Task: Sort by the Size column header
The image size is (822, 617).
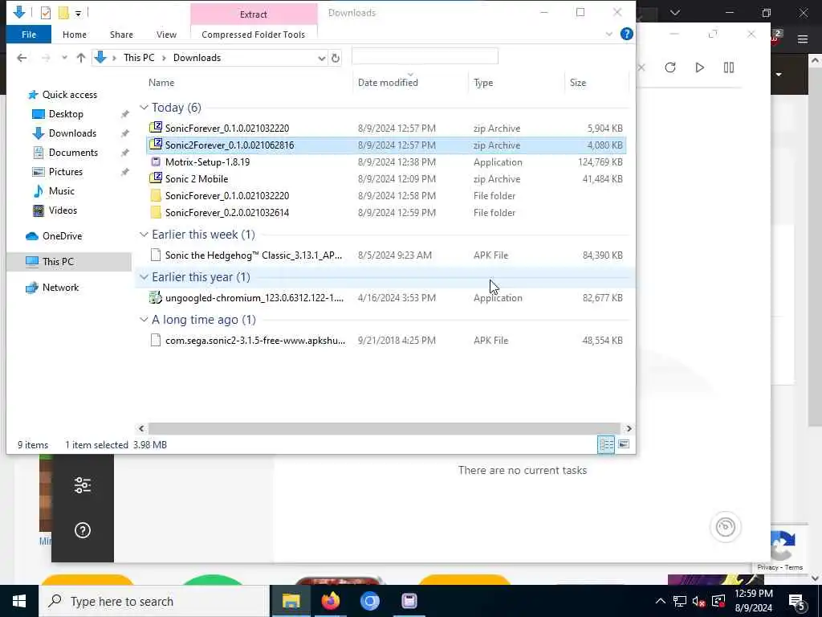Action: (x=578, y=83)
